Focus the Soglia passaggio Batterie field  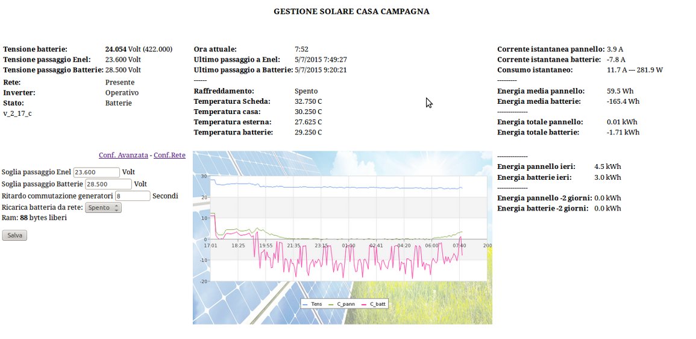(108, 184)
